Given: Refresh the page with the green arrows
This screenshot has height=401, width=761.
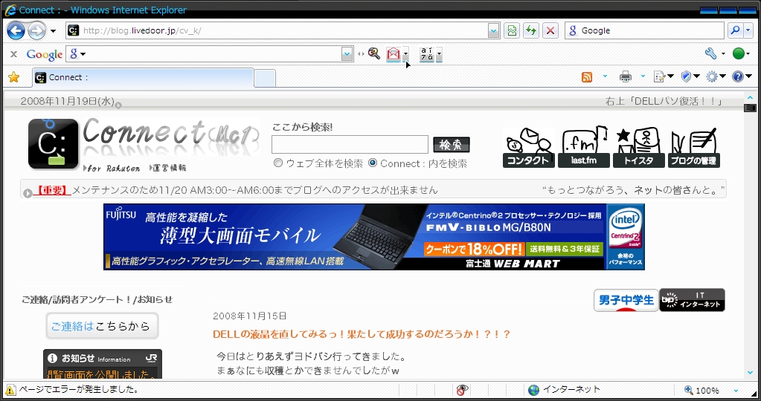Looking at the screenshot, I should click(x=531, y=31).
